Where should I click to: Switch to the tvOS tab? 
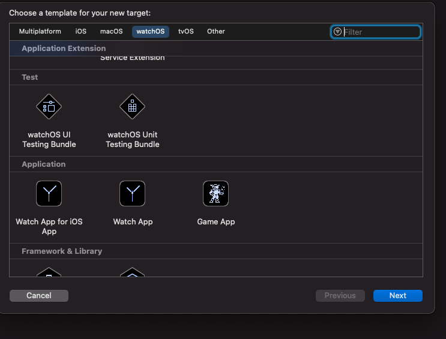point(186,31)
